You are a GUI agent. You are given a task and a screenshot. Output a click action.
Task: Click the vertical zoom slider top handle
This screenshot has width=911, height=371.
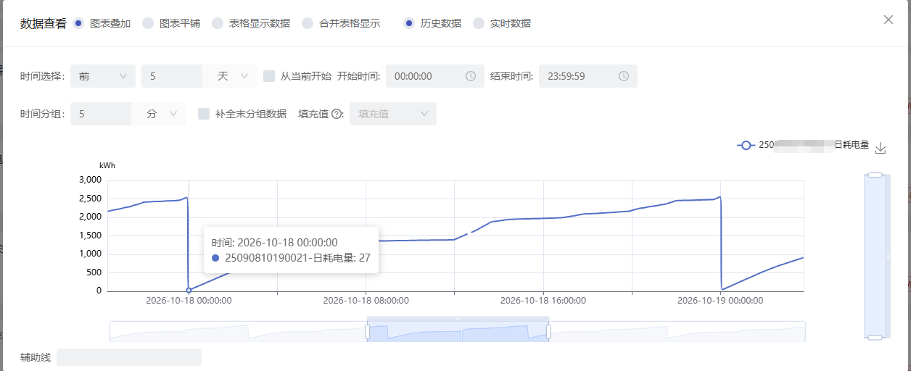pos(875,175)
